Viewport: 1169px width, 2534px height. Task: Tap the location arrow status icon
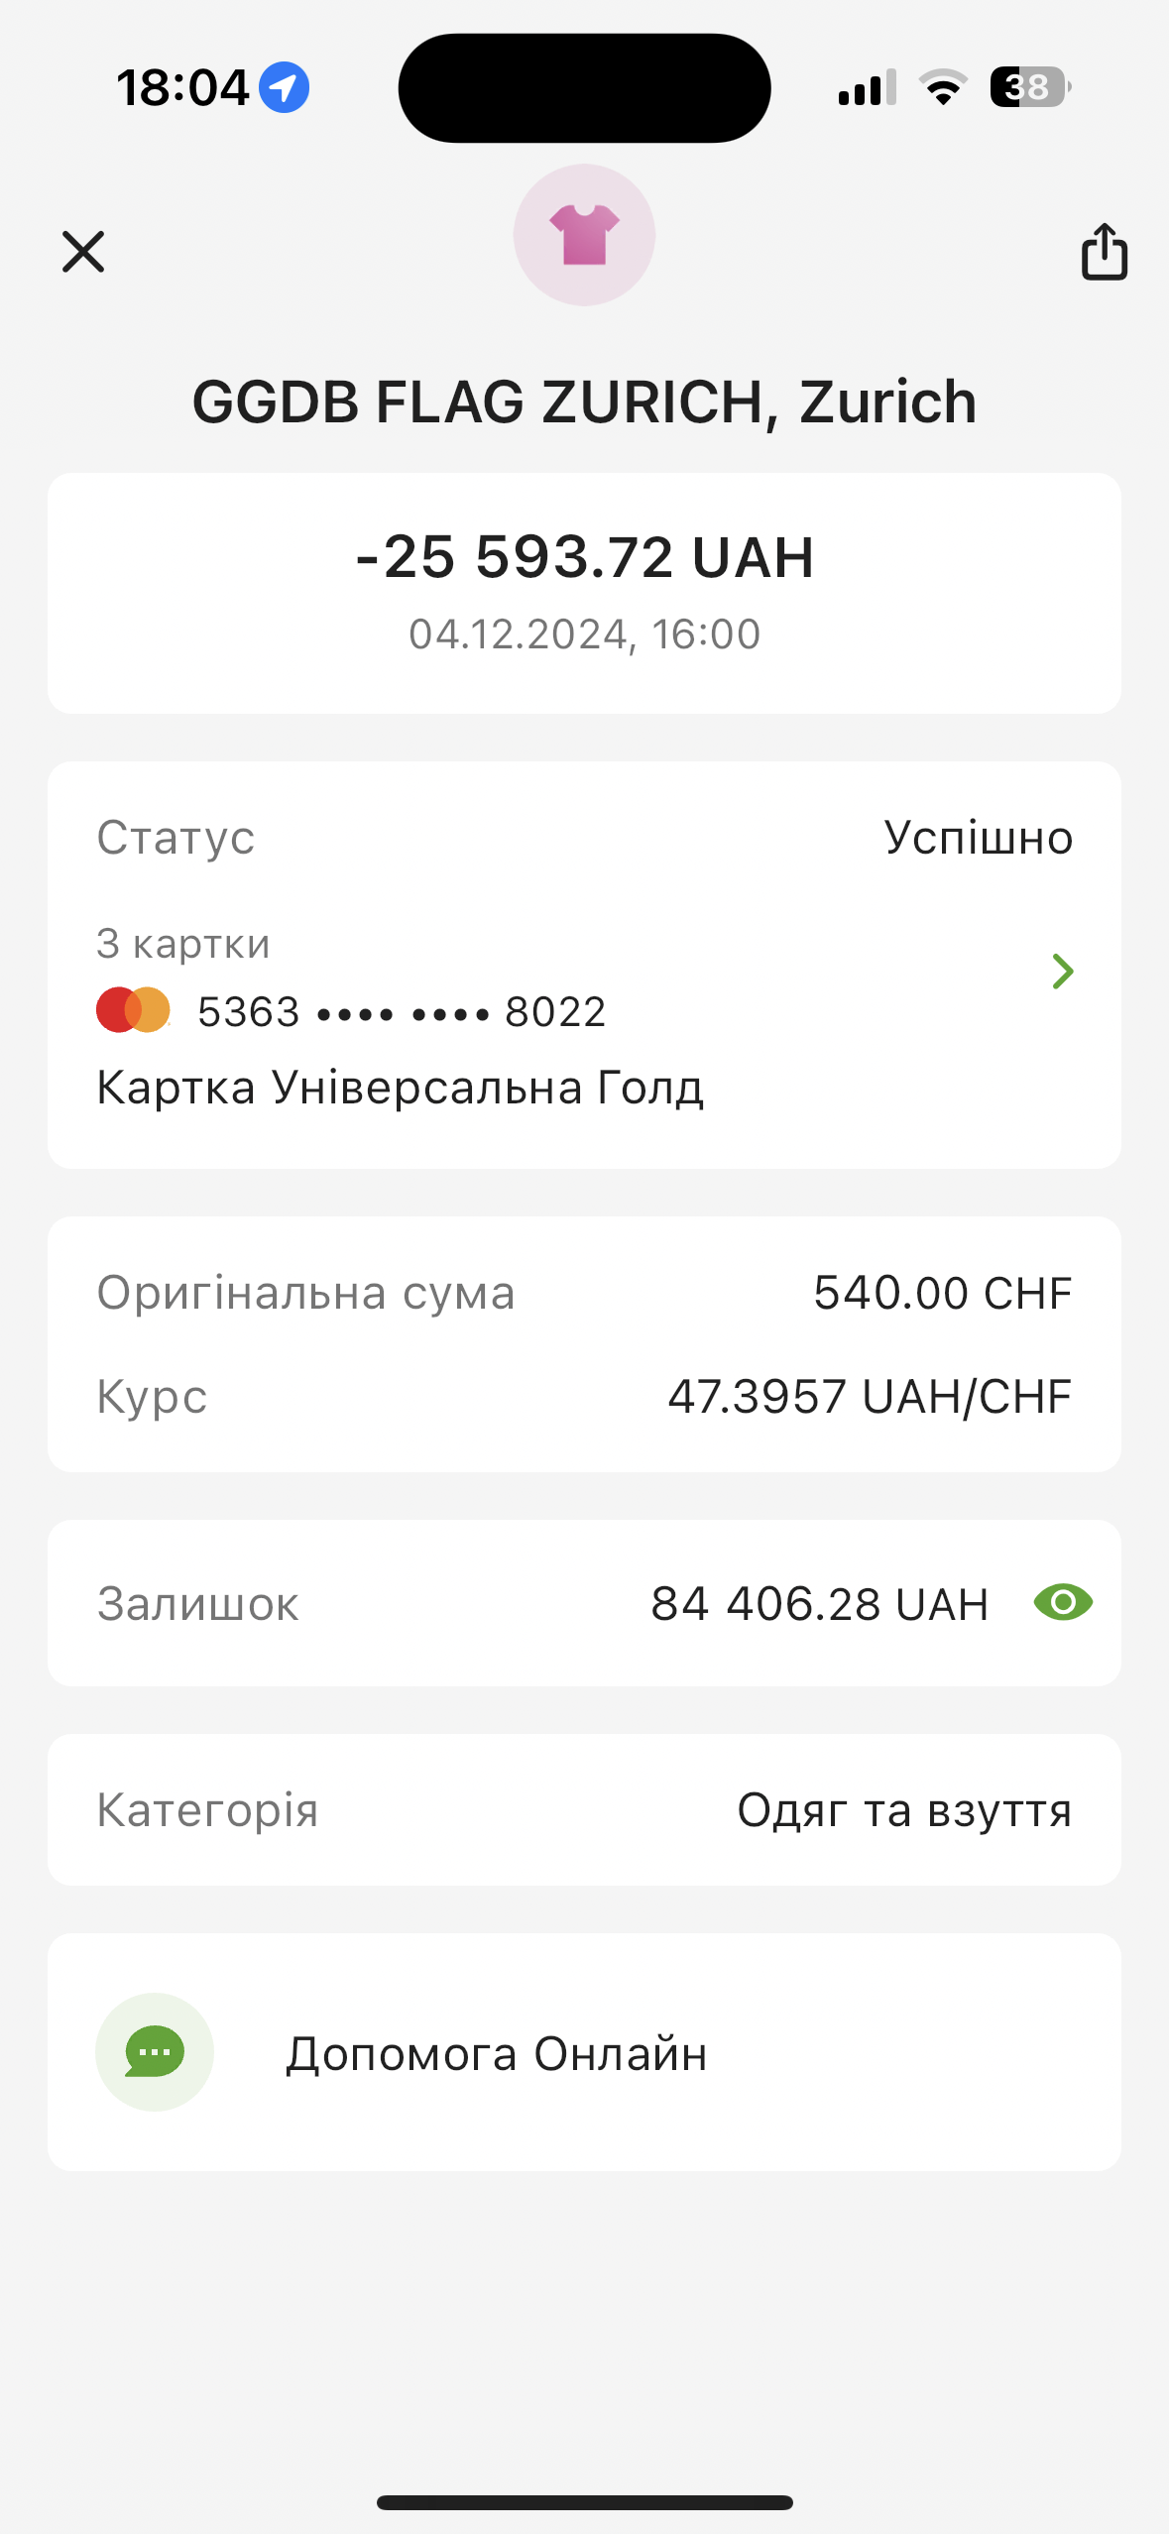pyautogui.click(x=285, y=87)
